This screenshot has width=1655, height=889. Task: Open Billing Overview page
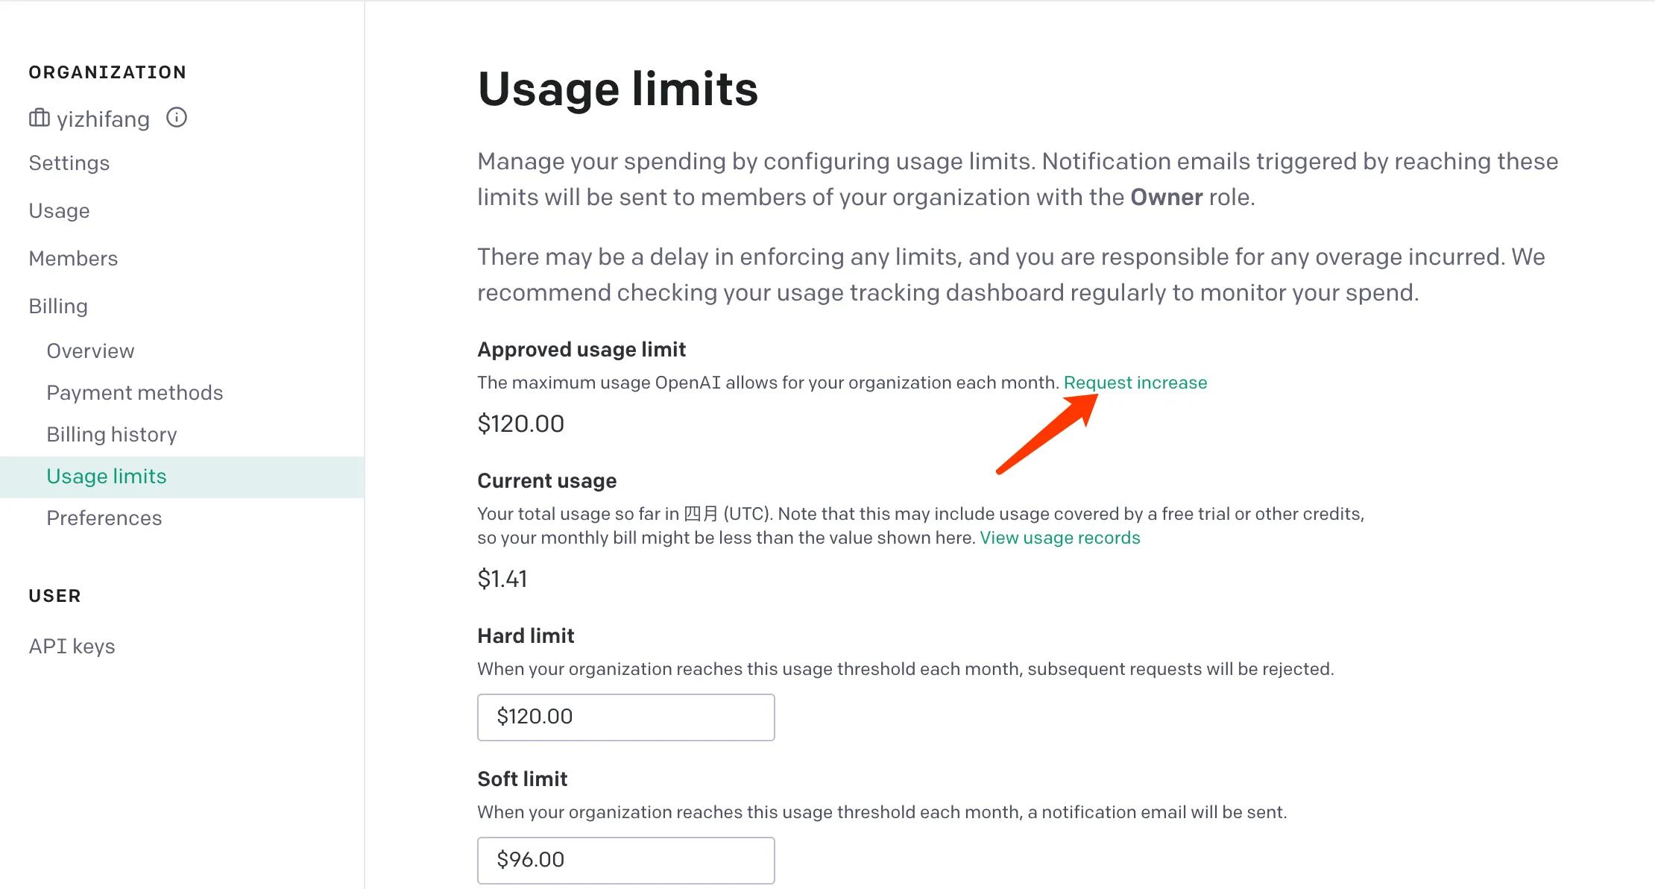(89, 351)
